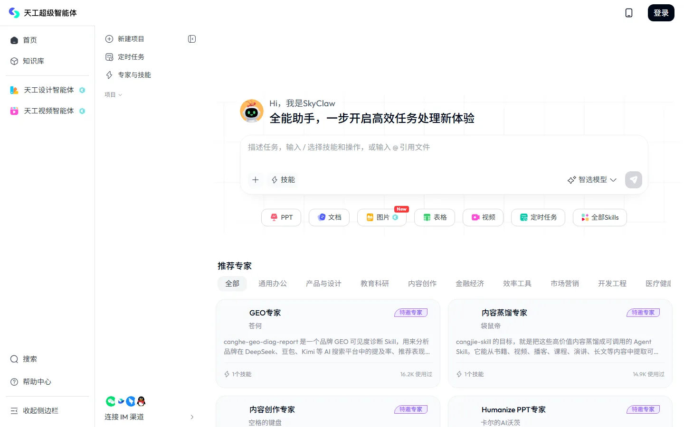This screenshot has width=684, height=427.
Task: Click the plus attachment button
Action: [x=256, y=180]
